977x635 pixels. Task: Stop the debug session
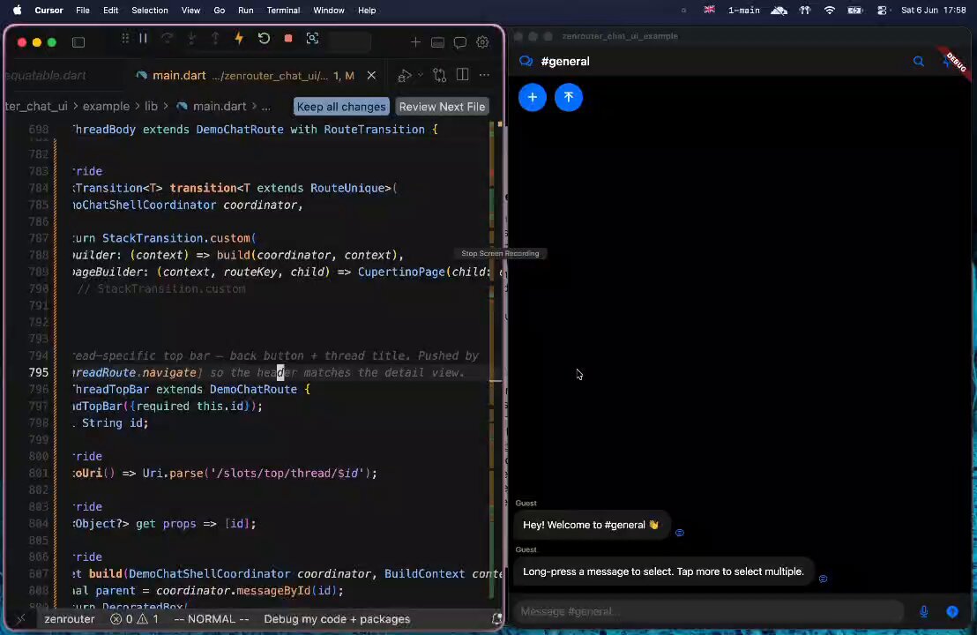click(287, 39)
